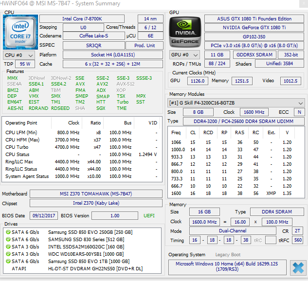Click the BIOS Date 09/12/2017 field
Viewport: 308px width, 281px height.
point(44,216)
